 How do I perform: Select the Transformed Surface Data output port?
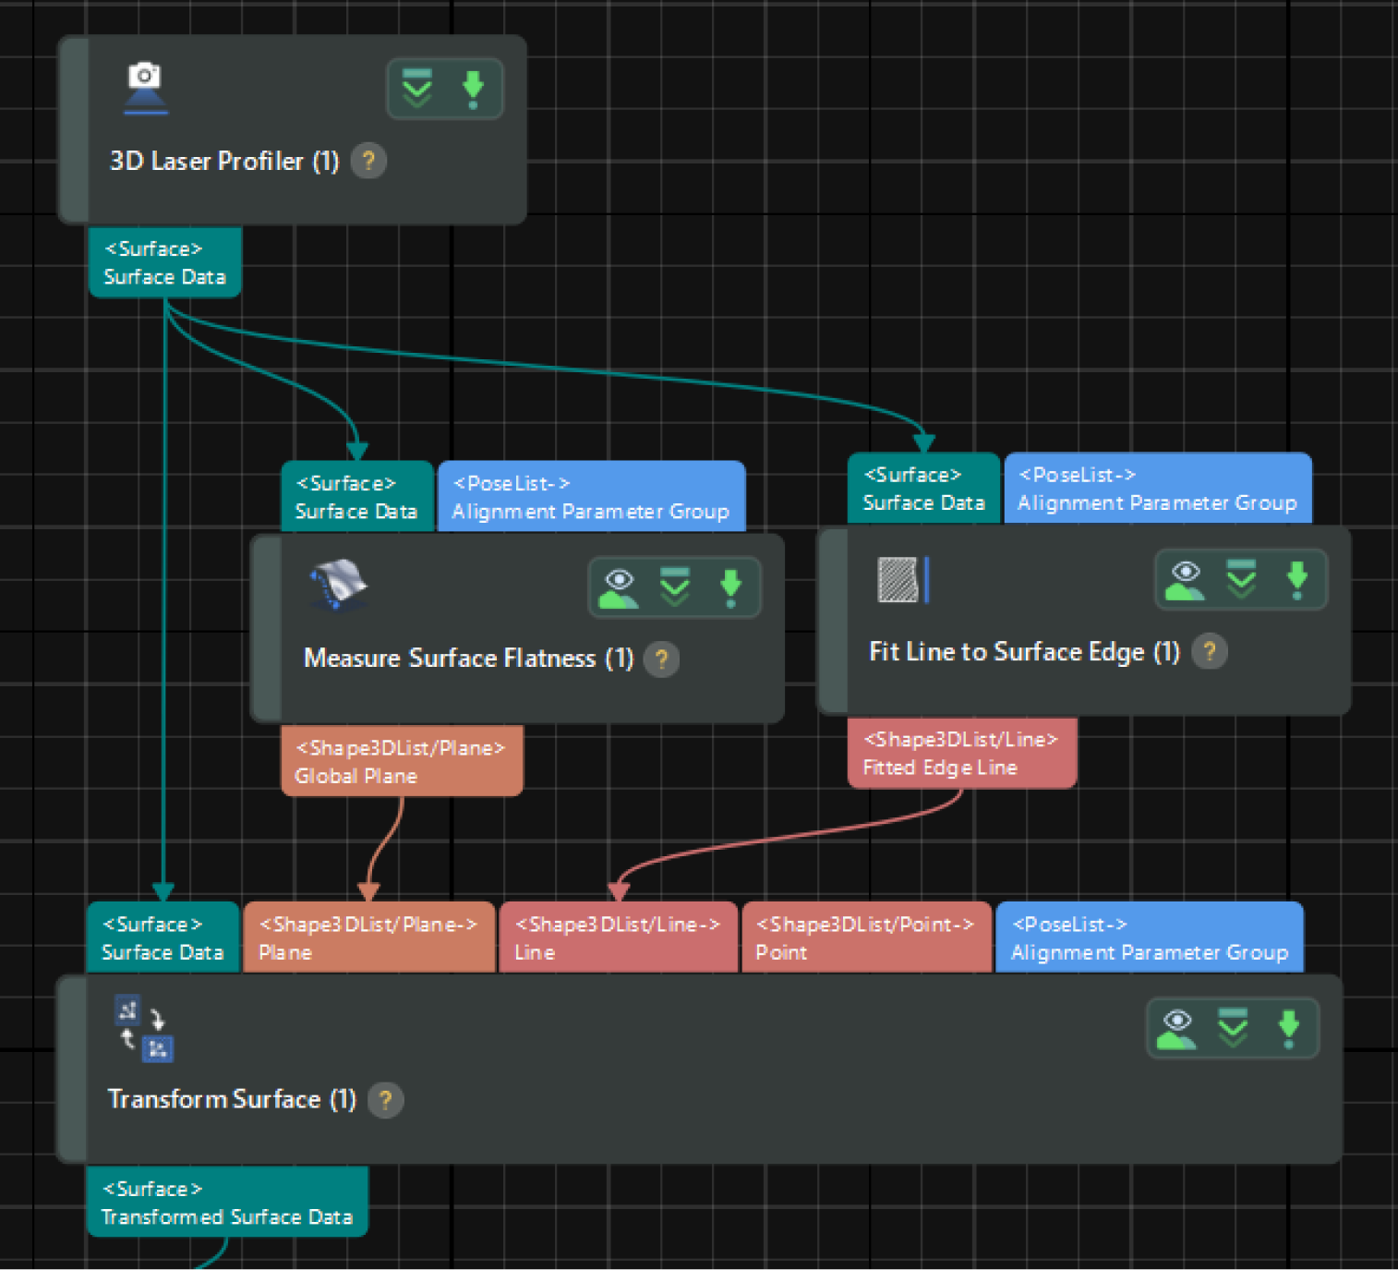(x=227, y=1202)
